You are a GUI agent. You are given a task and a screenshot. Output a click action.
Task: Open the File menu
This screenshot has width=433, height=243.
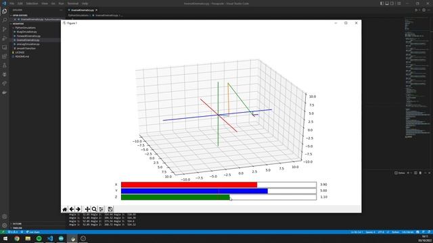point(12,3)
